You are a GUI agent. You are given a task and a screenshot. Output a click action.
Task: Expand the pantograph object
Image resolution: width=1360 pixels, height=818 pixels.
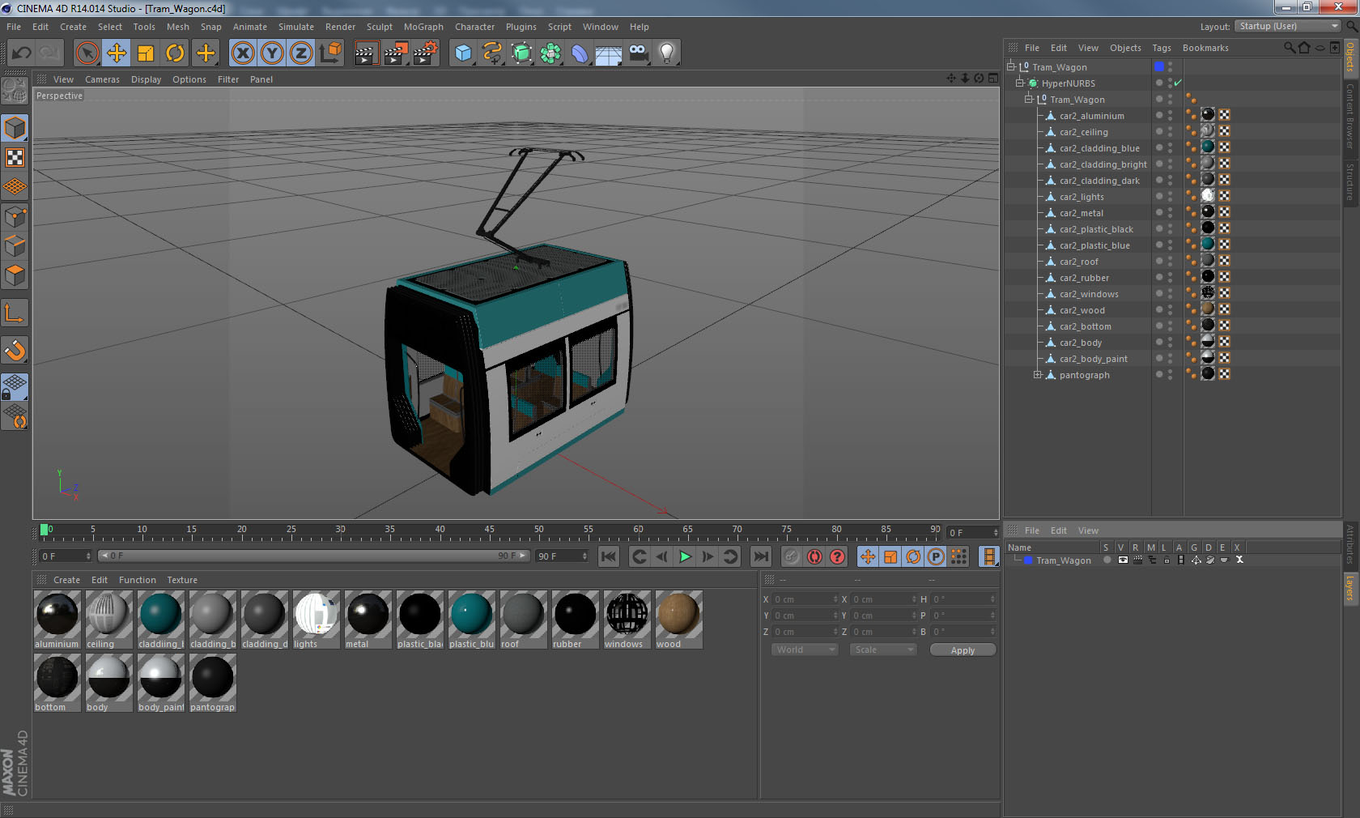pyautogui.click(x=1037, y=374)
